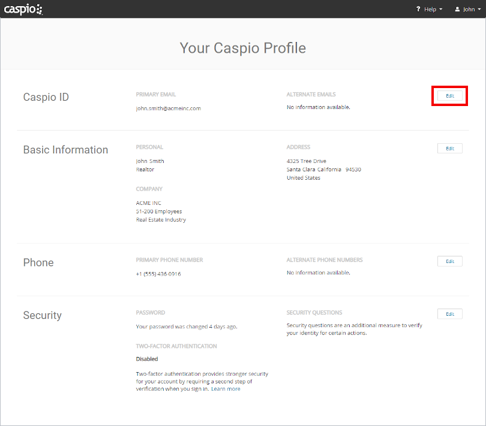Click the Phone section title
Viewport: 486px width, 426px height.
point(38,262)
